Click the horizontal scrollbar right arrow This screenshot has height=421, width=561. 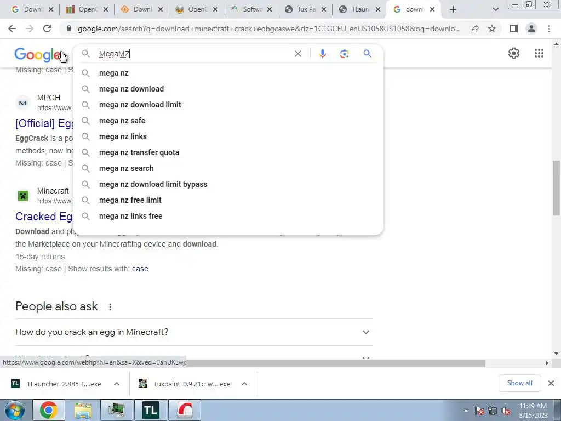[x=547, y=363]
